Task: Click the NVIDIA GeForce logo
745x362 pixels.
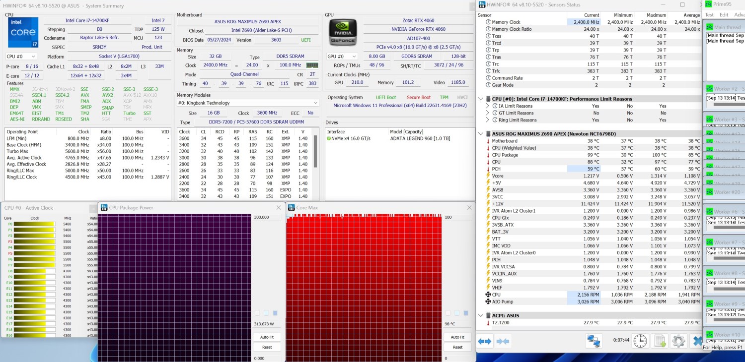Action: 343,33
